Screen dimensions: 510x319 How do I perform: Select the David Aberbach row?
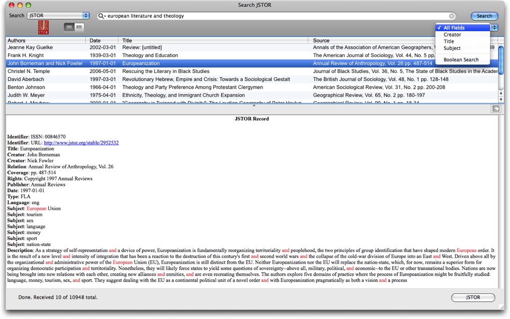point(252,79)
